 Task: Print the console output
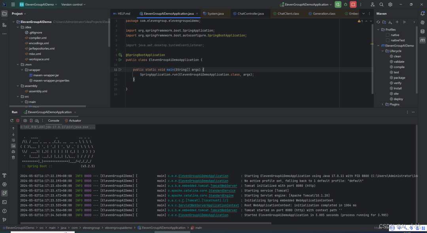[13, 152]
